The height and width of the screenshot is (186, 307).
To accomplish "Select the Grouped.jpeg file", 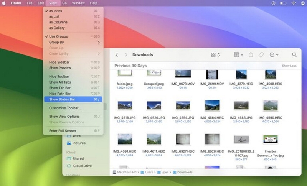I will click(154, 73).
